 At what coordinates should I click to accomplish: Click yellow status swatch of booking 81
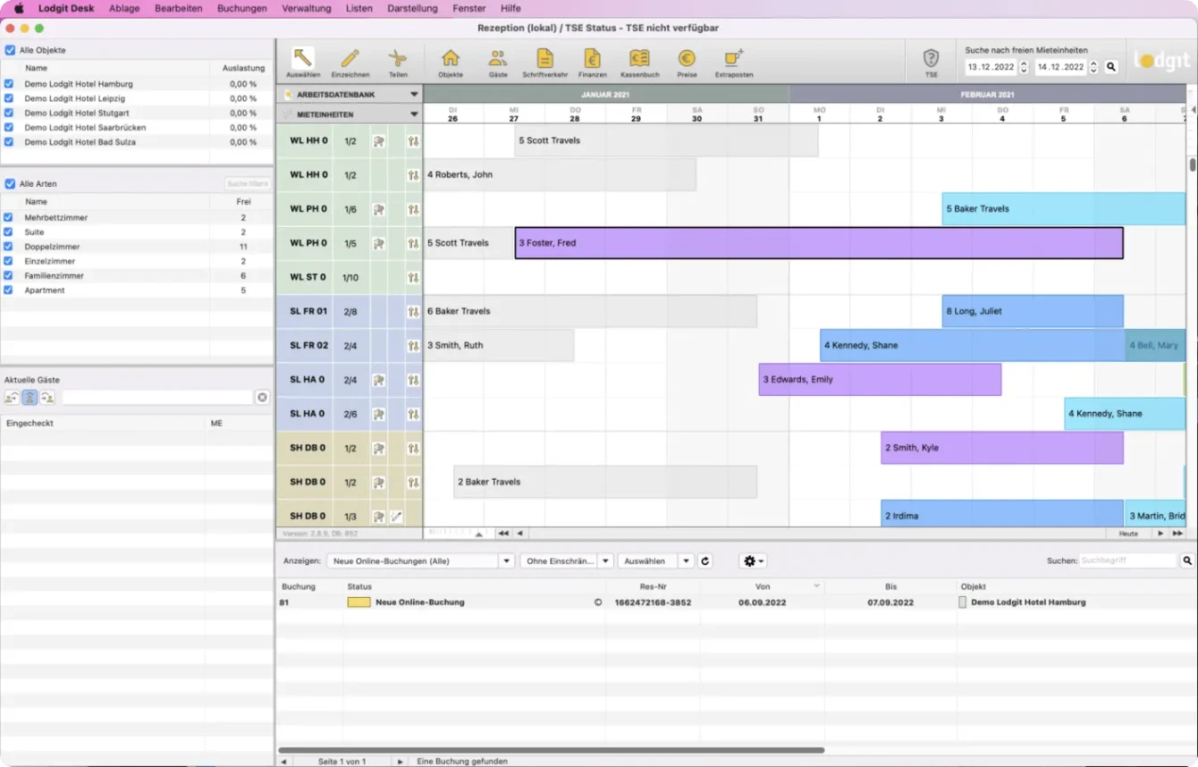click(x=359, y=603)
